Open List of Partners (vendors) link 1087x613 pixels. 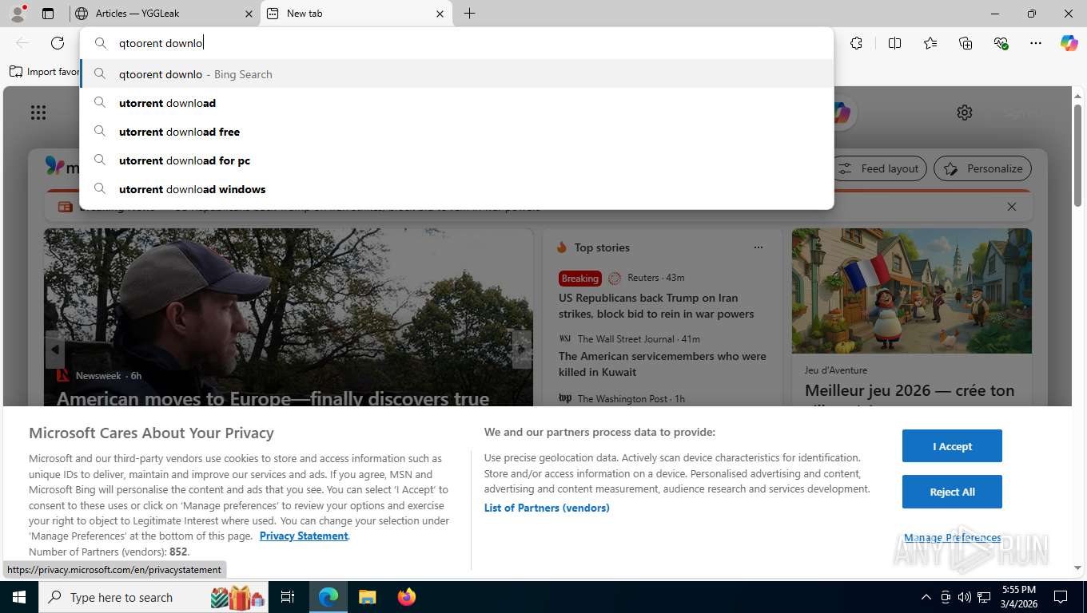pyautogui.click(x=547, y=508)
